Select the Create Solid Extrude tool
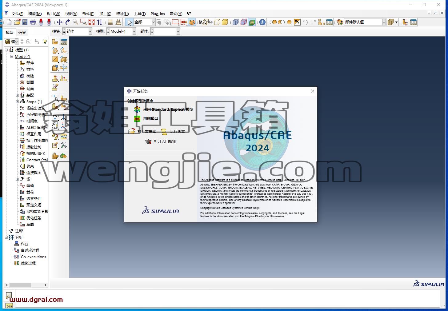 55,50
